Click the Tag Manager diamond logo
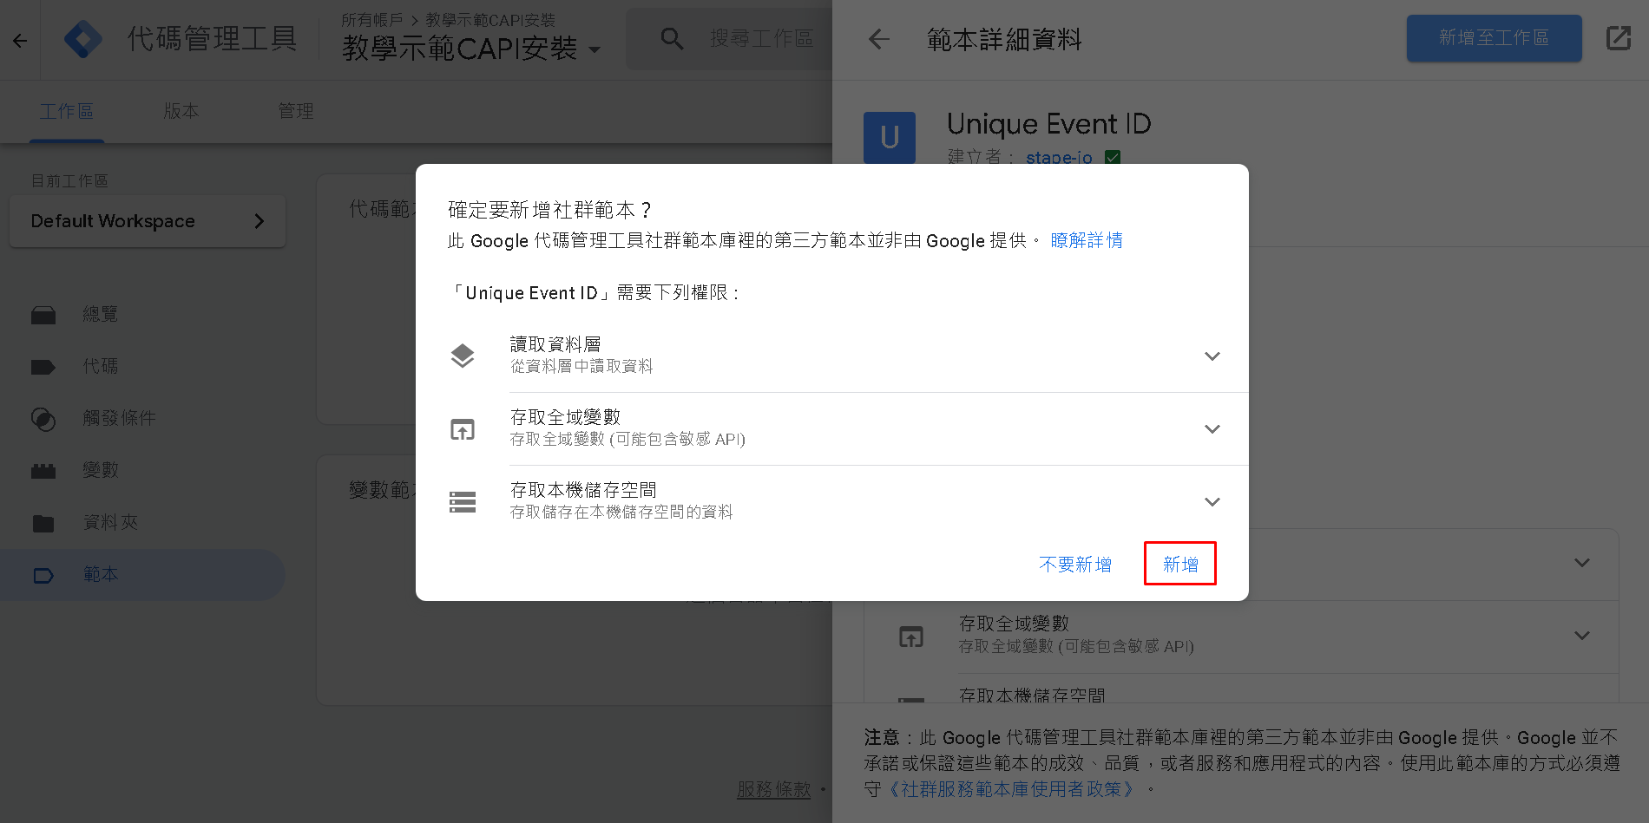 click(x=83, y=39)
